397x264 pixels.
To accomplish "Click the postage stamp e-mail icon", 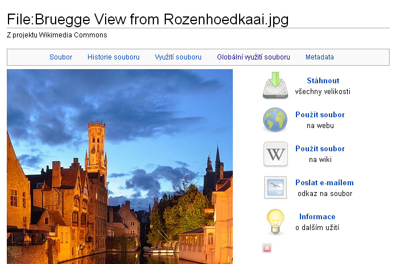I will pyautogui.click(x=275, y=188).
